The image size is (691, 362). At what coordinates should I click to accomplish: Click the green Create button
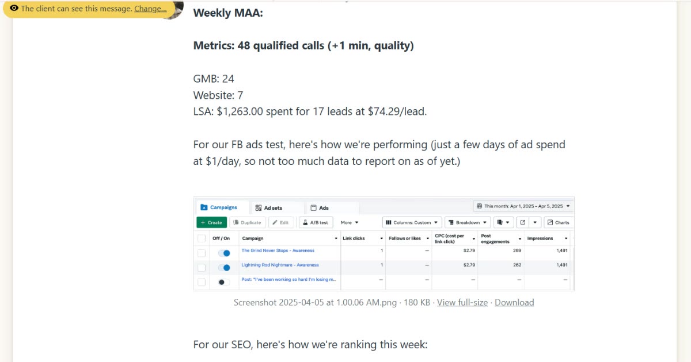point(211,222)
